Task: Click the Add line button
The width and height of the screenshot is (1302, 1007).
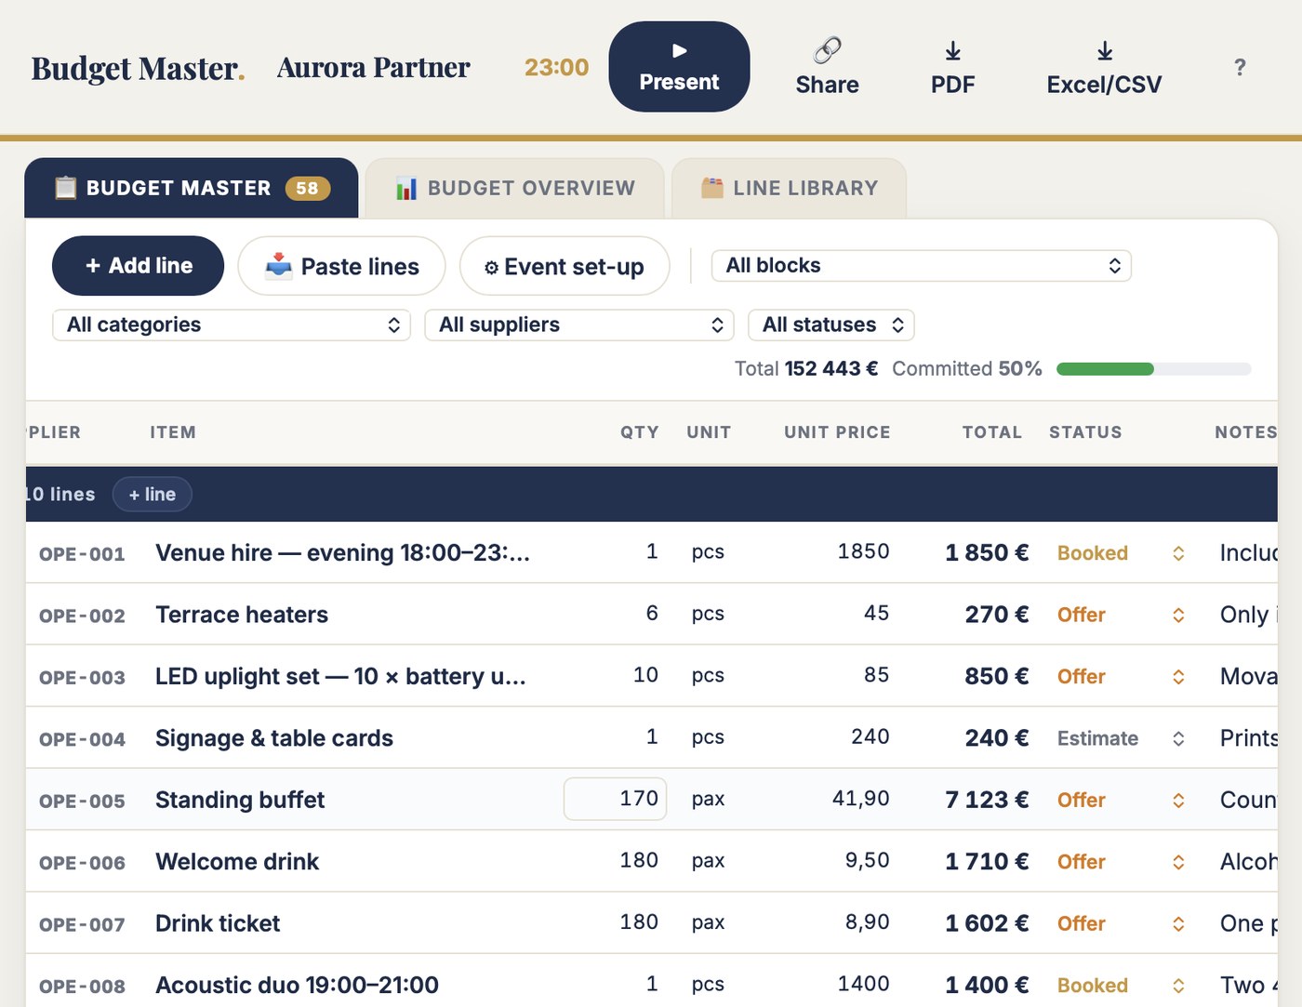Action: coord(139,266)
